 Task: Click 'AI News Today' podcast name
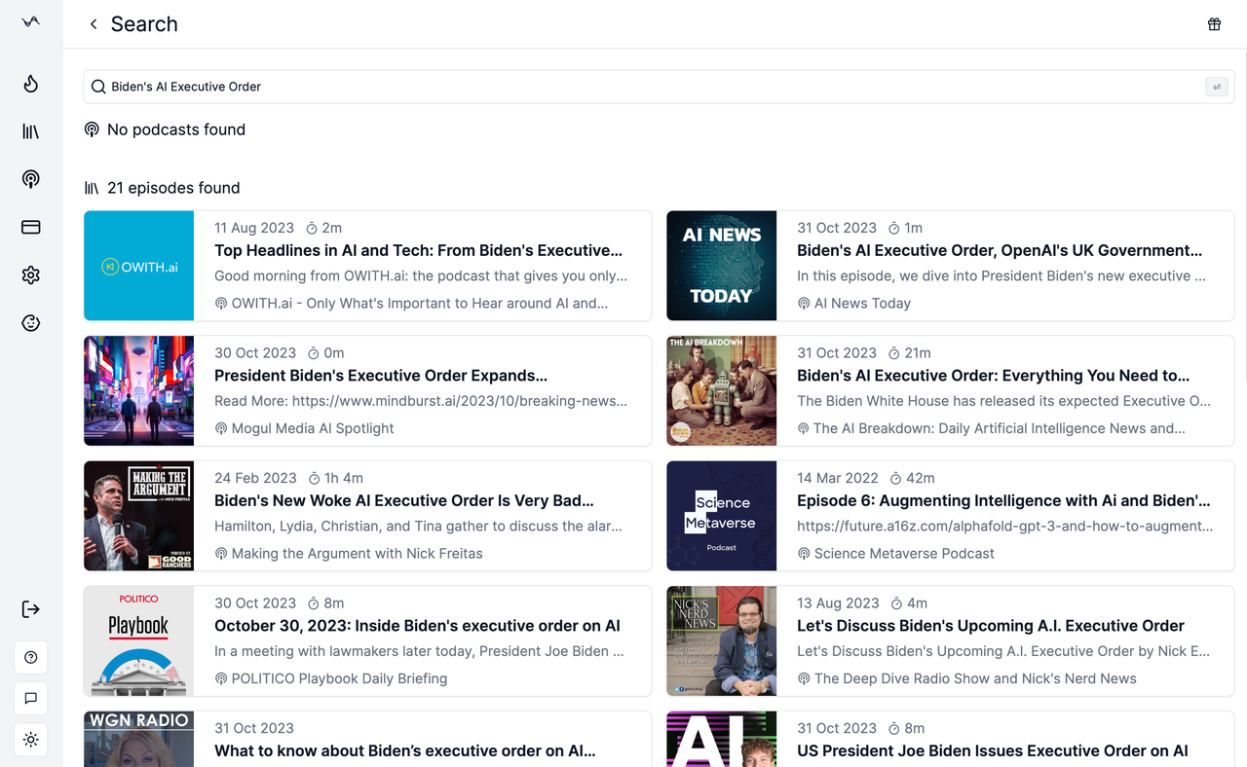862,304
